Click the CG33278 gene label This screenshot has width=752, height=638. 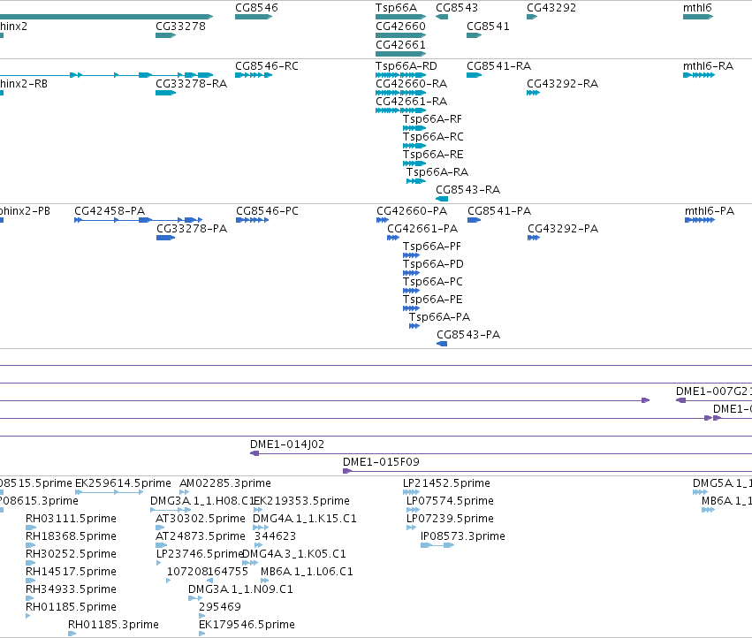click(x=180, y=27)
